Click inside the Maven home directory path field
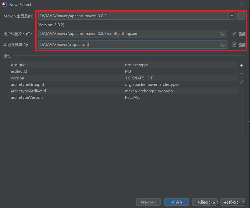 tap(116, 16)
